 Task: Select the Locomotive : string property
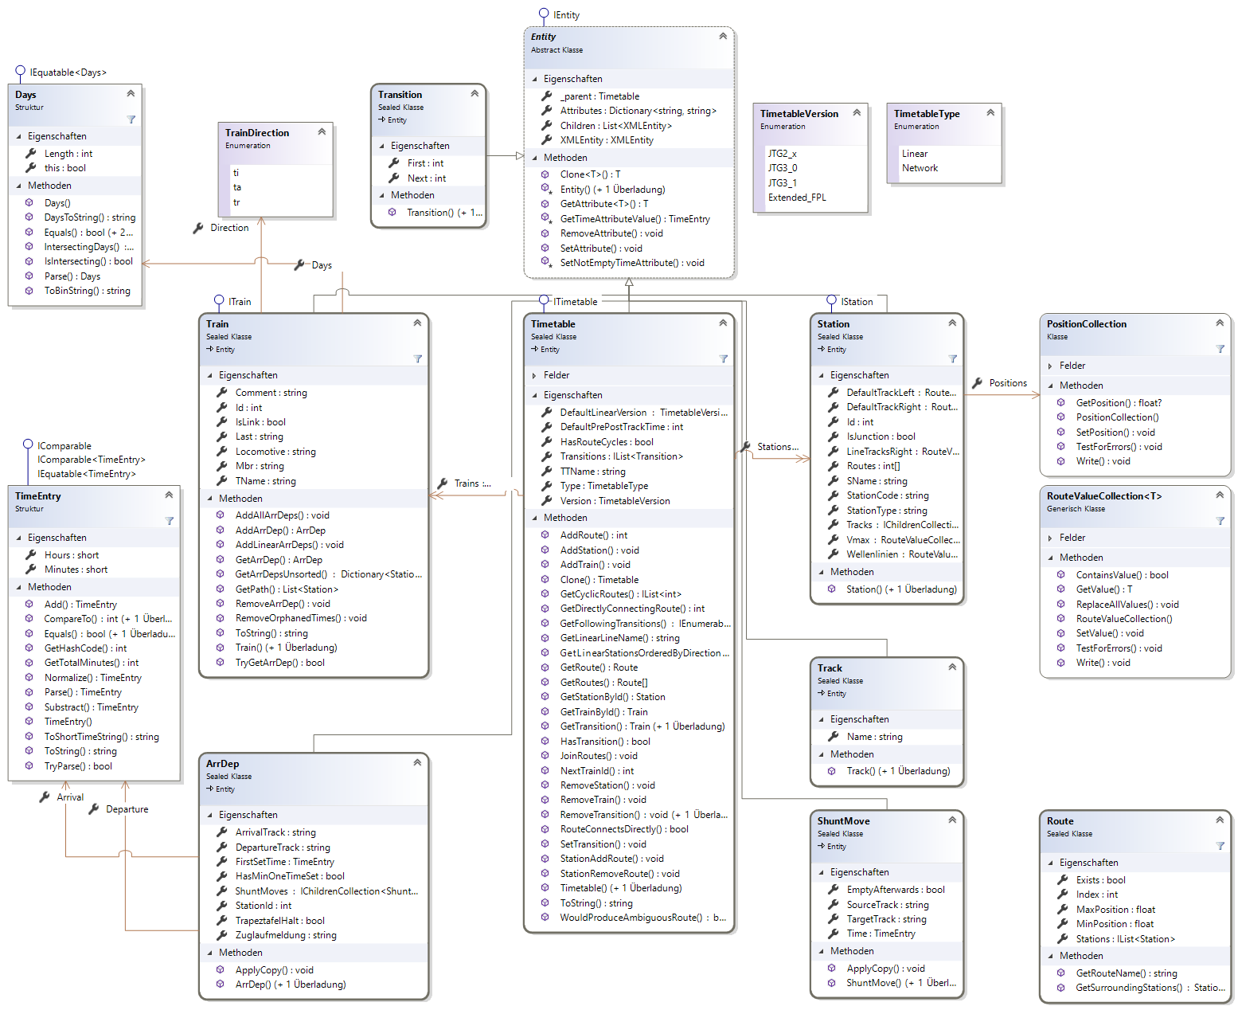point(275,452)
